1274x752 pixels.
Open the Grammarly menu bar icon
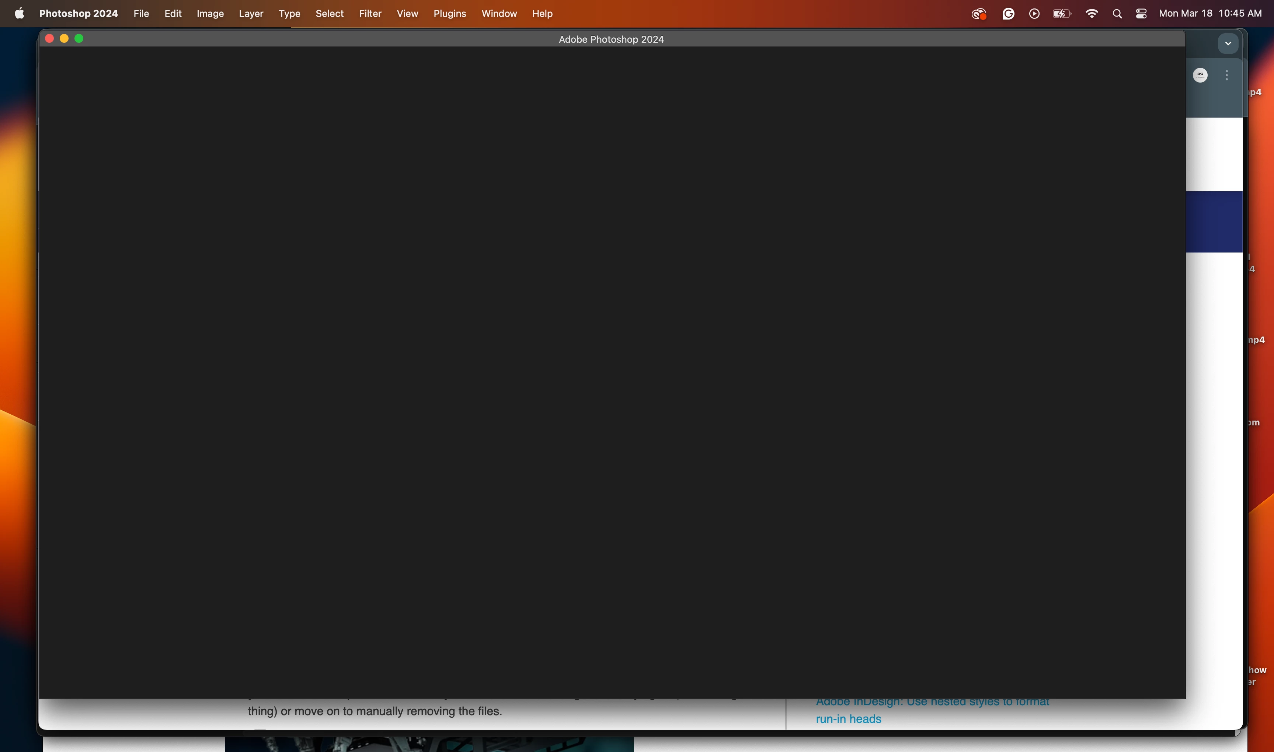click(x=1008, y=14)
